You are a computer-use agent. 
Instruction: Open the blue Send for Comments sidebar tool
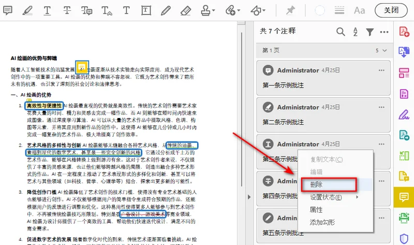pos(404,135)
